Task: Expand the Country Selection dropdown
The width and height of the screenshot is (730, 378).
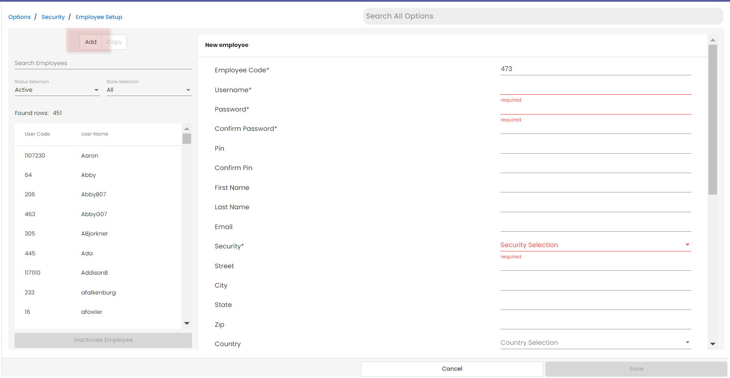Action: [596, 343]
